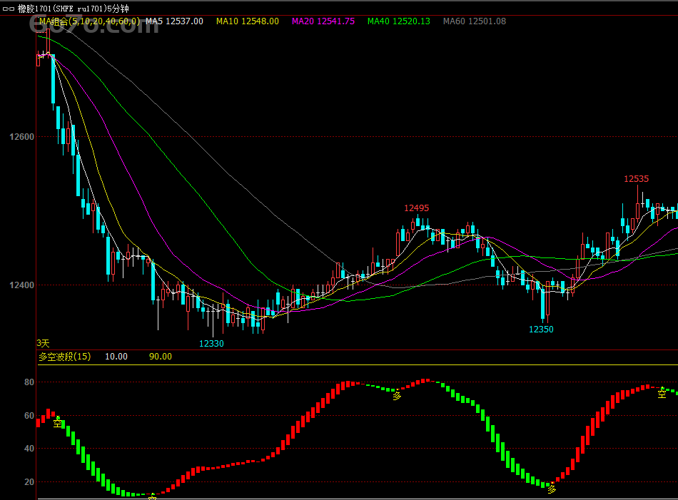Click the 20 level on oscillator axis
Viewport: 678px width, 500px height.
29,482
